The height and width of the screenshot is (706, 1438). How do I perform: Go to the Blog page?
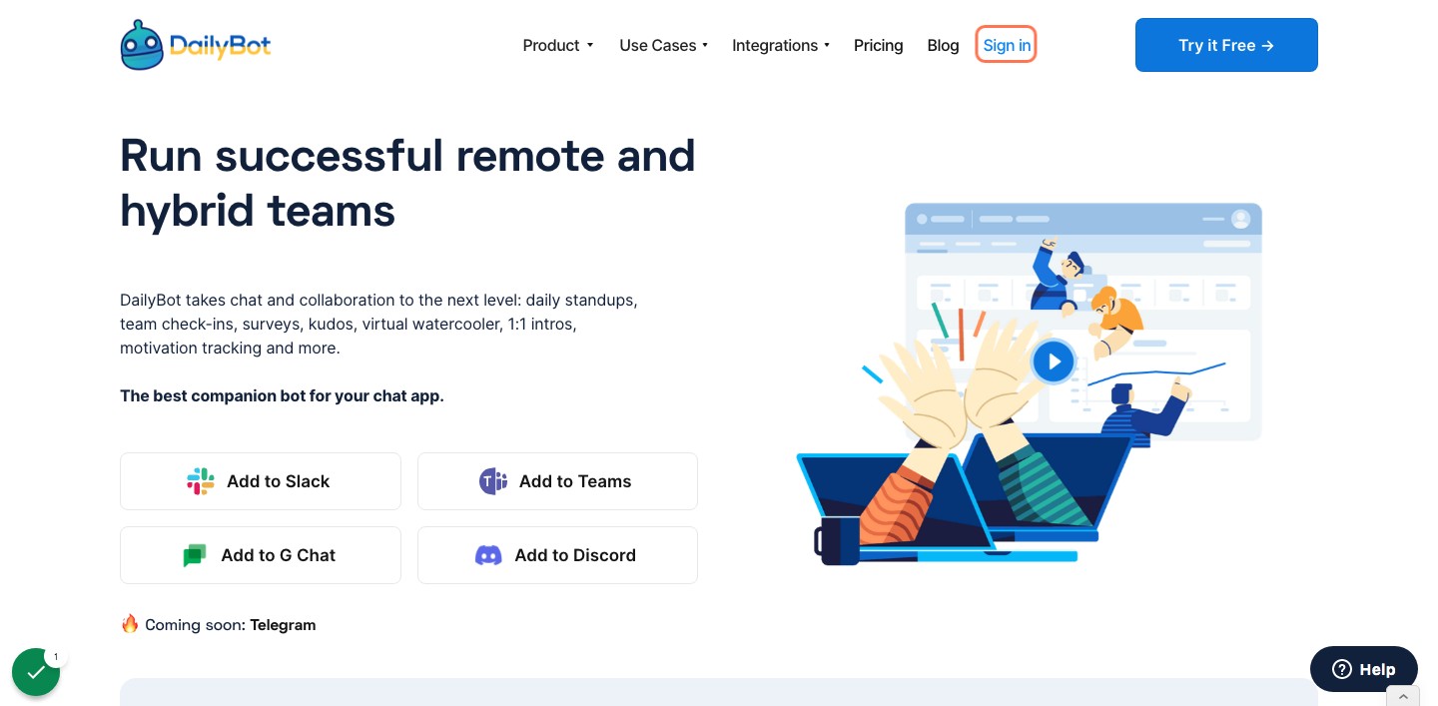tap(943, 45)
